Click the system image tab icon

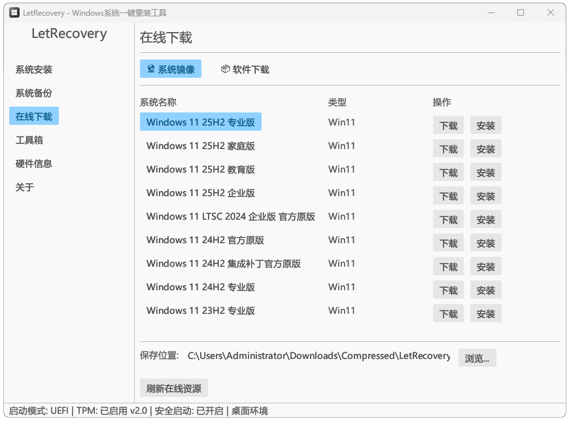(150, 69)
